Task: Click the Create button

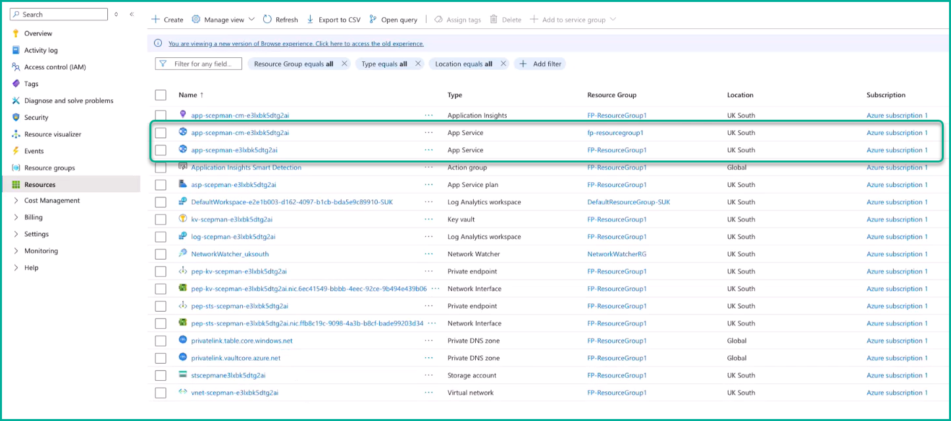Action: pos(167,20)
